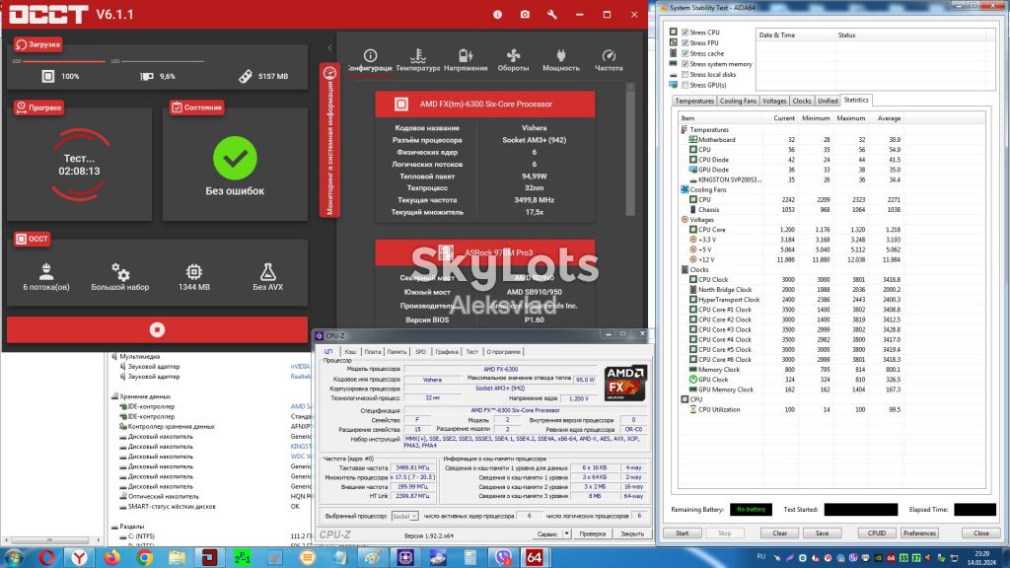1010x568 pixels.
Task: Uncheck Stress FPU in AIDA64
Action: tap(685, 42)
